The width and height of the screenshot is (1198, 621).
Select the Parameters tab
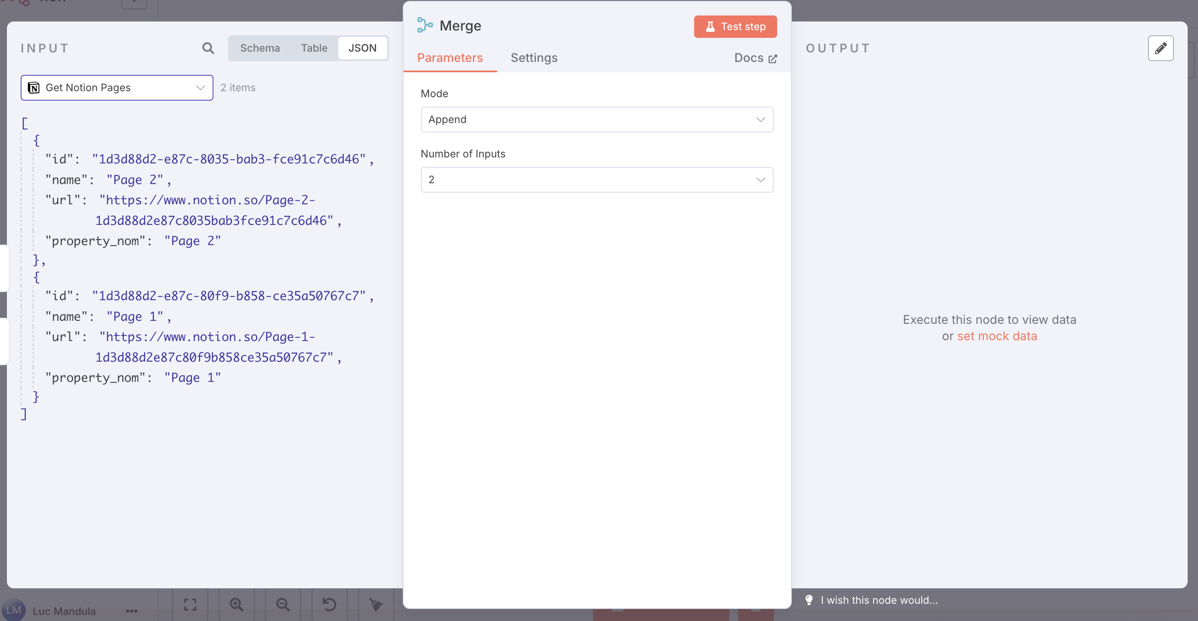pos(450,58)
